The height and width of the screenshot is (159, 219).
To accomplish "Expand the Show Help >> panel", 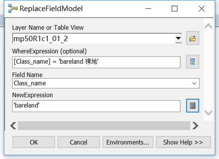I will (x=183, y=142).
